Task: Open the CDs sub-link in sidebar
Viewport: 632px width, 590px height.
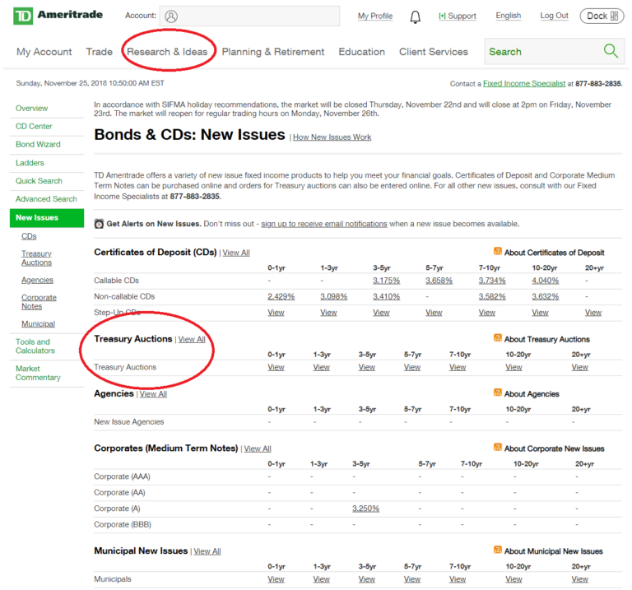Action: [29, 236]
